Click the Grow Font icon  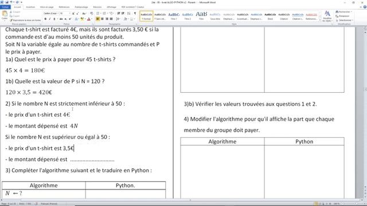[73, 14]
